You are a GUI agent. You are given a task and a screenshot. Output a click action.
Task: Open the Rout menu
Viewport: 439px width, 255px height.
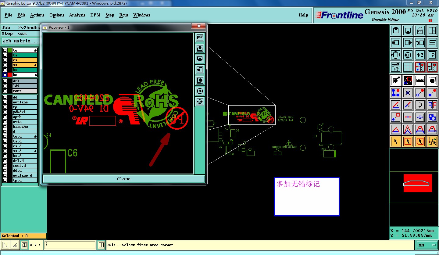point(124,15)
